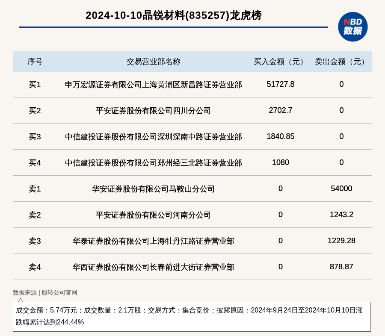
Task: Select the 卖4 row label
Action: [35, 267]
